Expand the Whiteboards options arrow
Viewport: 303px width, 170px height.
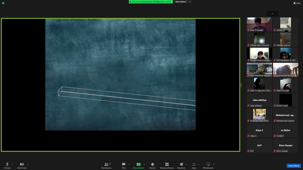point(214,164)
